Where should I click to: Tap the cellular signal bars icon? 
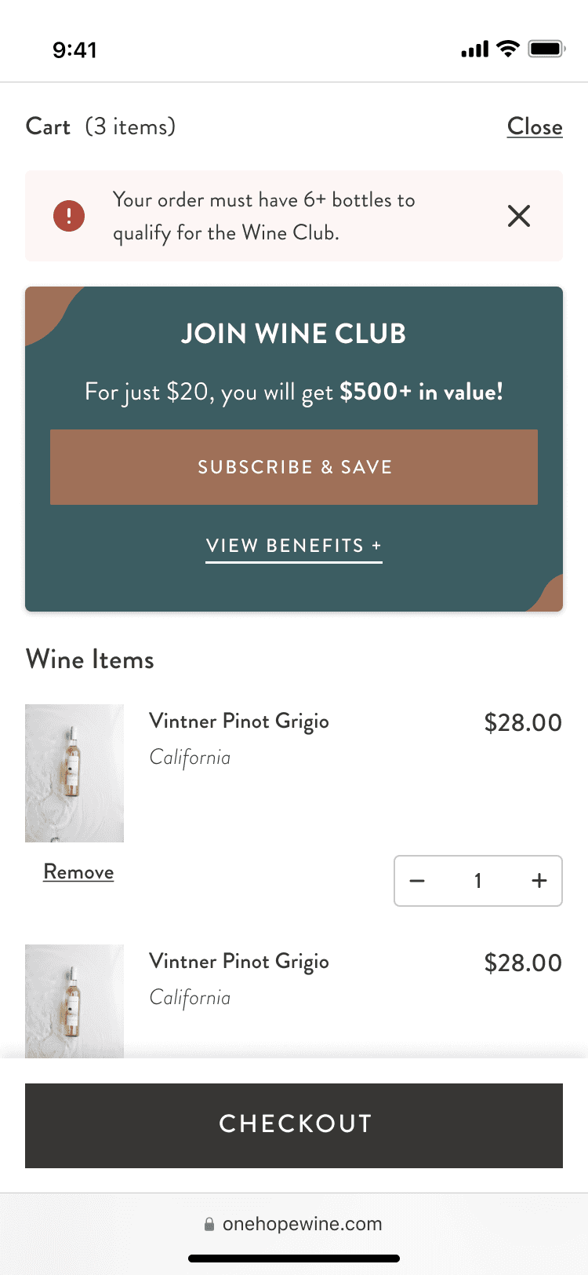tap(474, 49)
